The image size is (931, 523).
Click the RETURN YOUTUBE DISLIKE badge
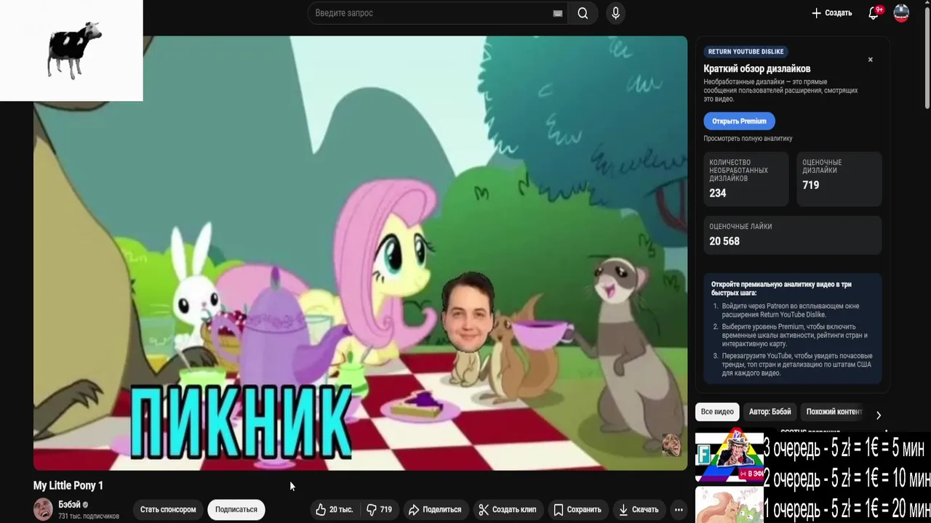pyautogui.click(x=746, y=52)
